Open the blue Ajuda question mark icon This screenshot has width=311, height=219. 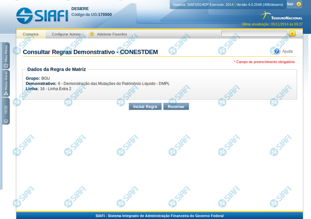click(x=277, y=51)
